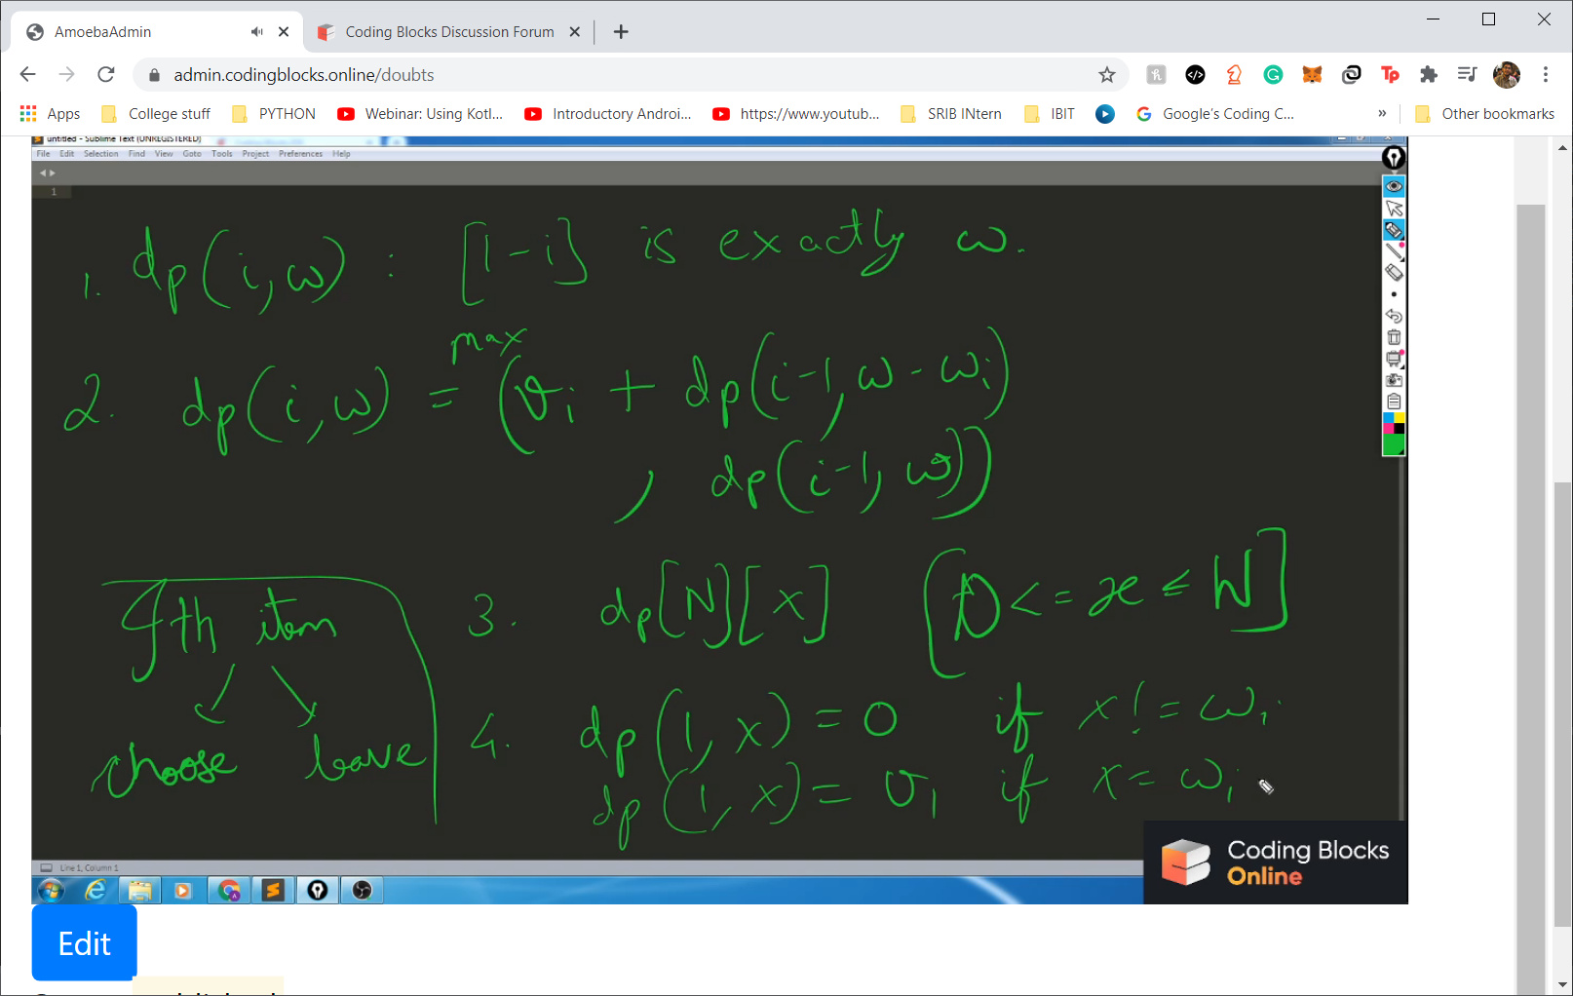Open the College stuff bookmark folder
1573x996 pixels.
pos(157,114)
